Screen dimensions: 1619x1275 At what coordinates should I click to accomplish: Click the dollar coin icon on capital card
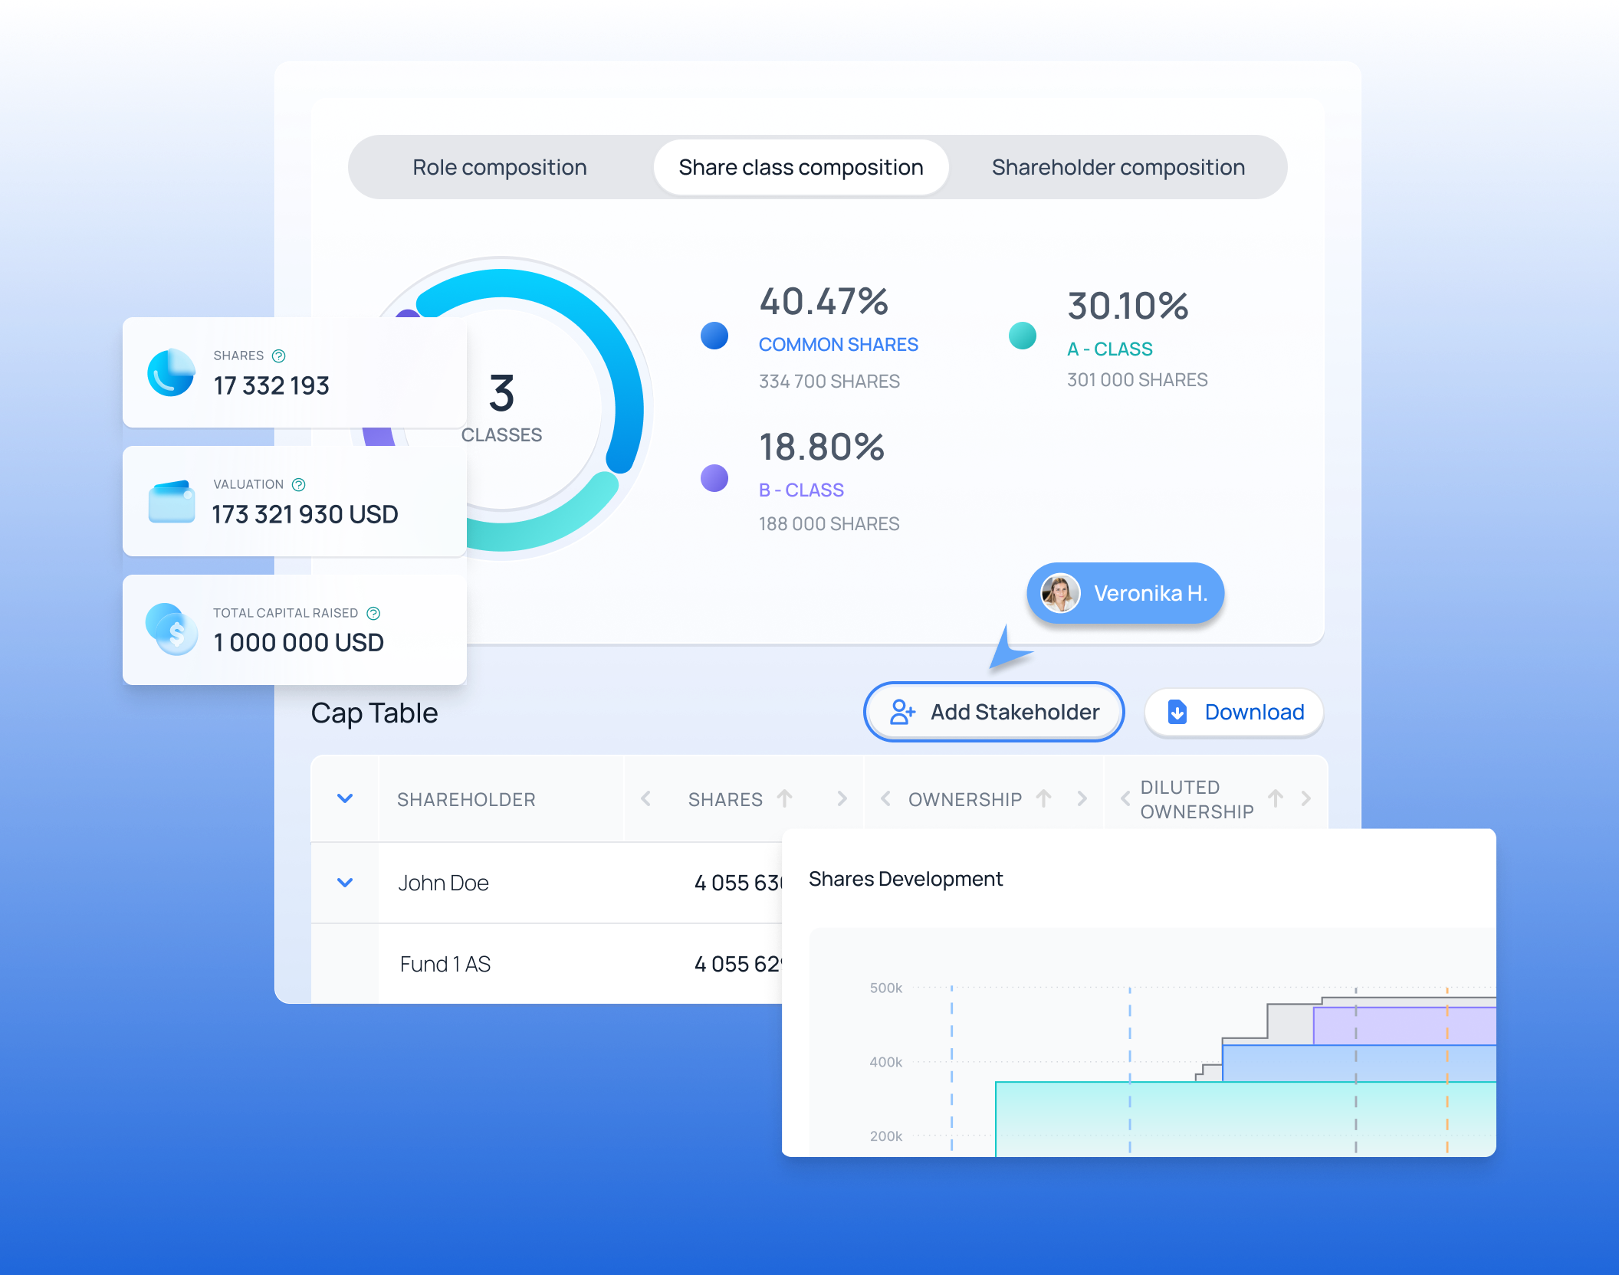pos(172,630)
